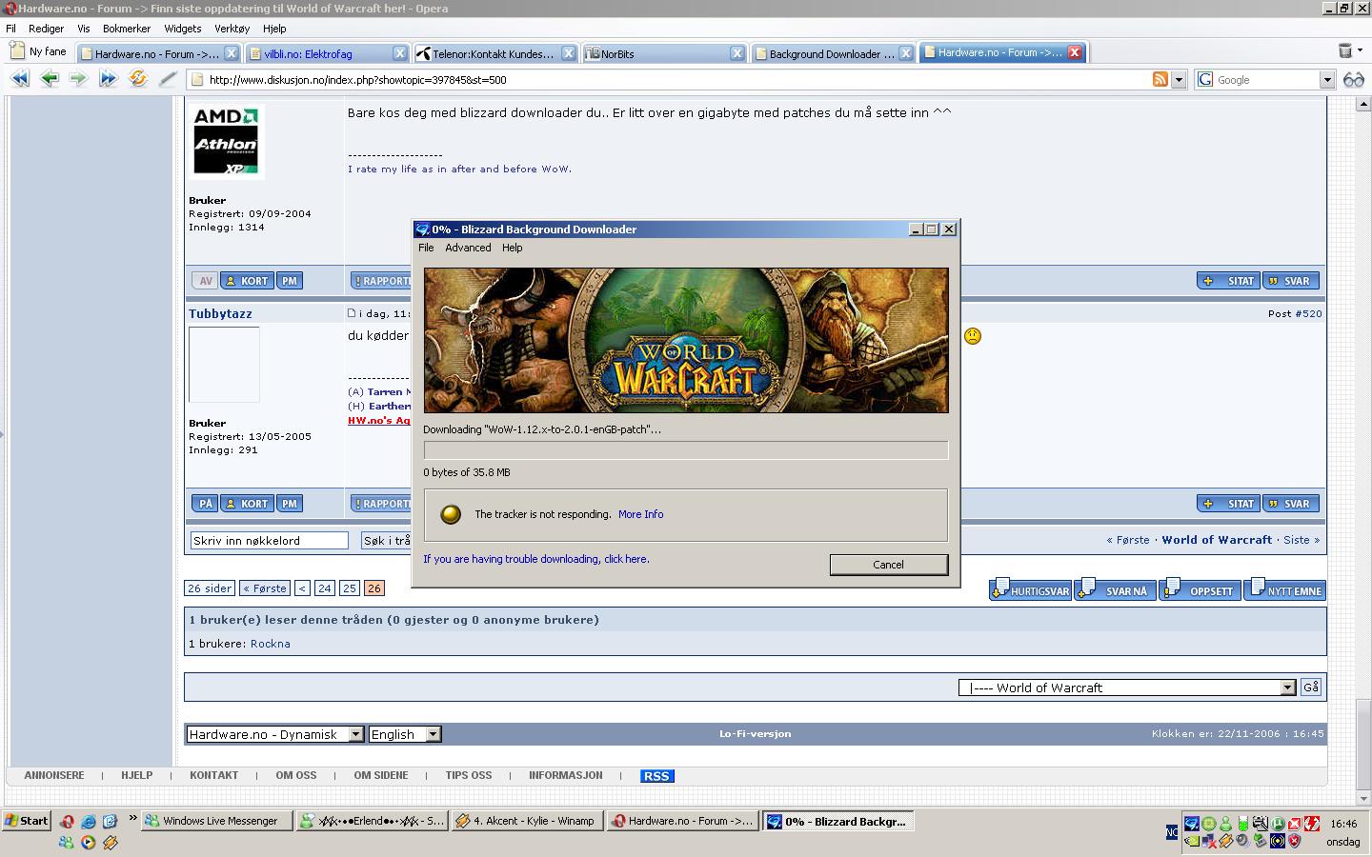Go to page 24 of the thread

[x=325, y=588]
